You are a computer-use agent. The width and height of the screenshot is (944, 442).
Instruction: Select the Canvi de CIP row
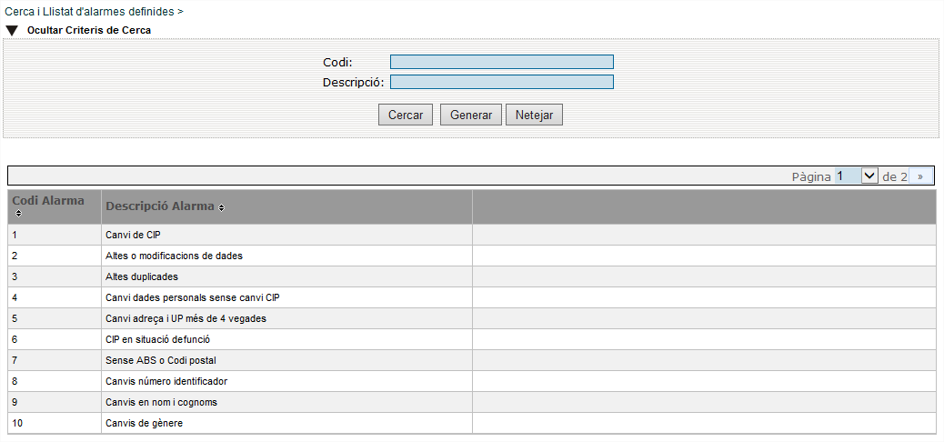471,235
